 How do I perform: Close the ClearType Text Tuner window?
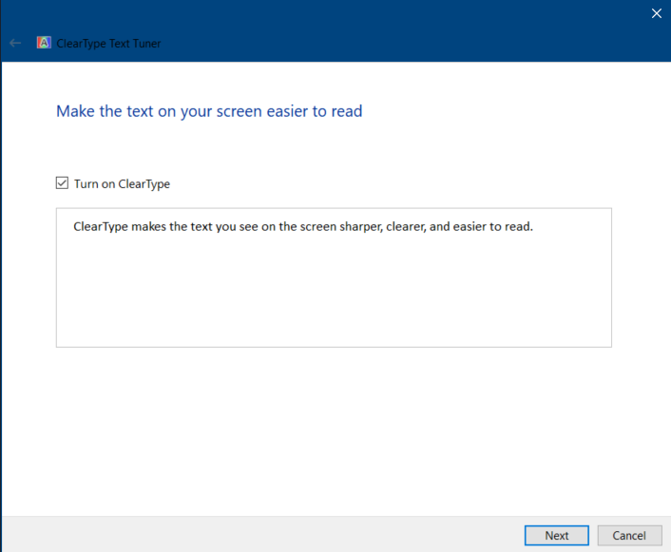click(657, 13)
